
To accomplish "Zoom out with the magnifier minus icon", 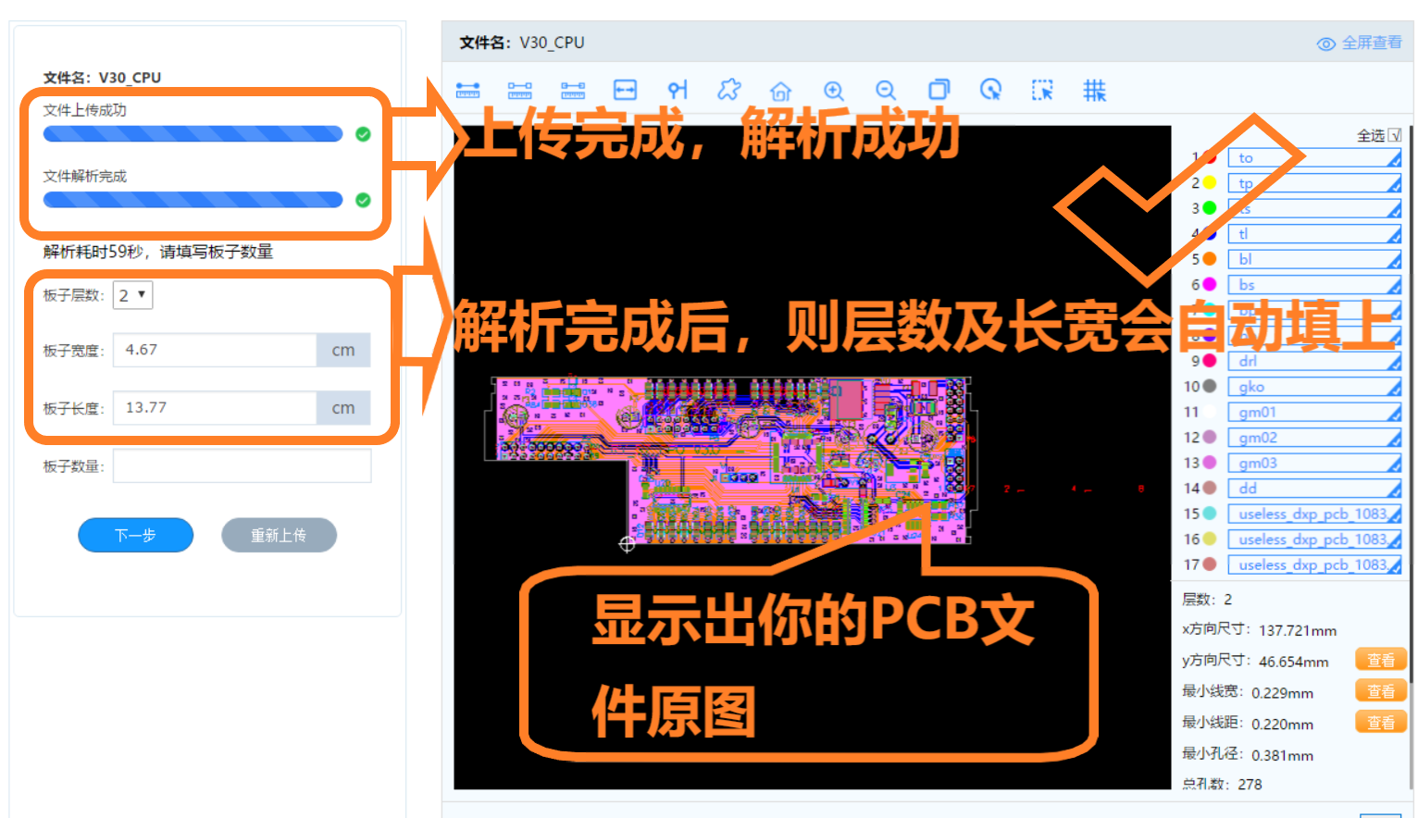I will pyautogui.click(x=886, y=91).
